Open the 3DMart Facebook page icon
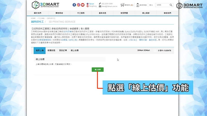The height and width of the screenshot is (116, 207). click(74, 5)
